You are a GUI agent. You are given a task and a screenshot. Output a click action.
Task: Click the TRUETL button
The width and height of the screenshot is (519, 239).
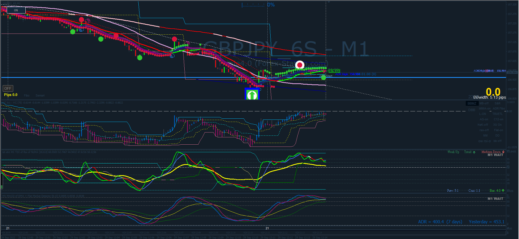pyautogui.click(x=497, y=114)
